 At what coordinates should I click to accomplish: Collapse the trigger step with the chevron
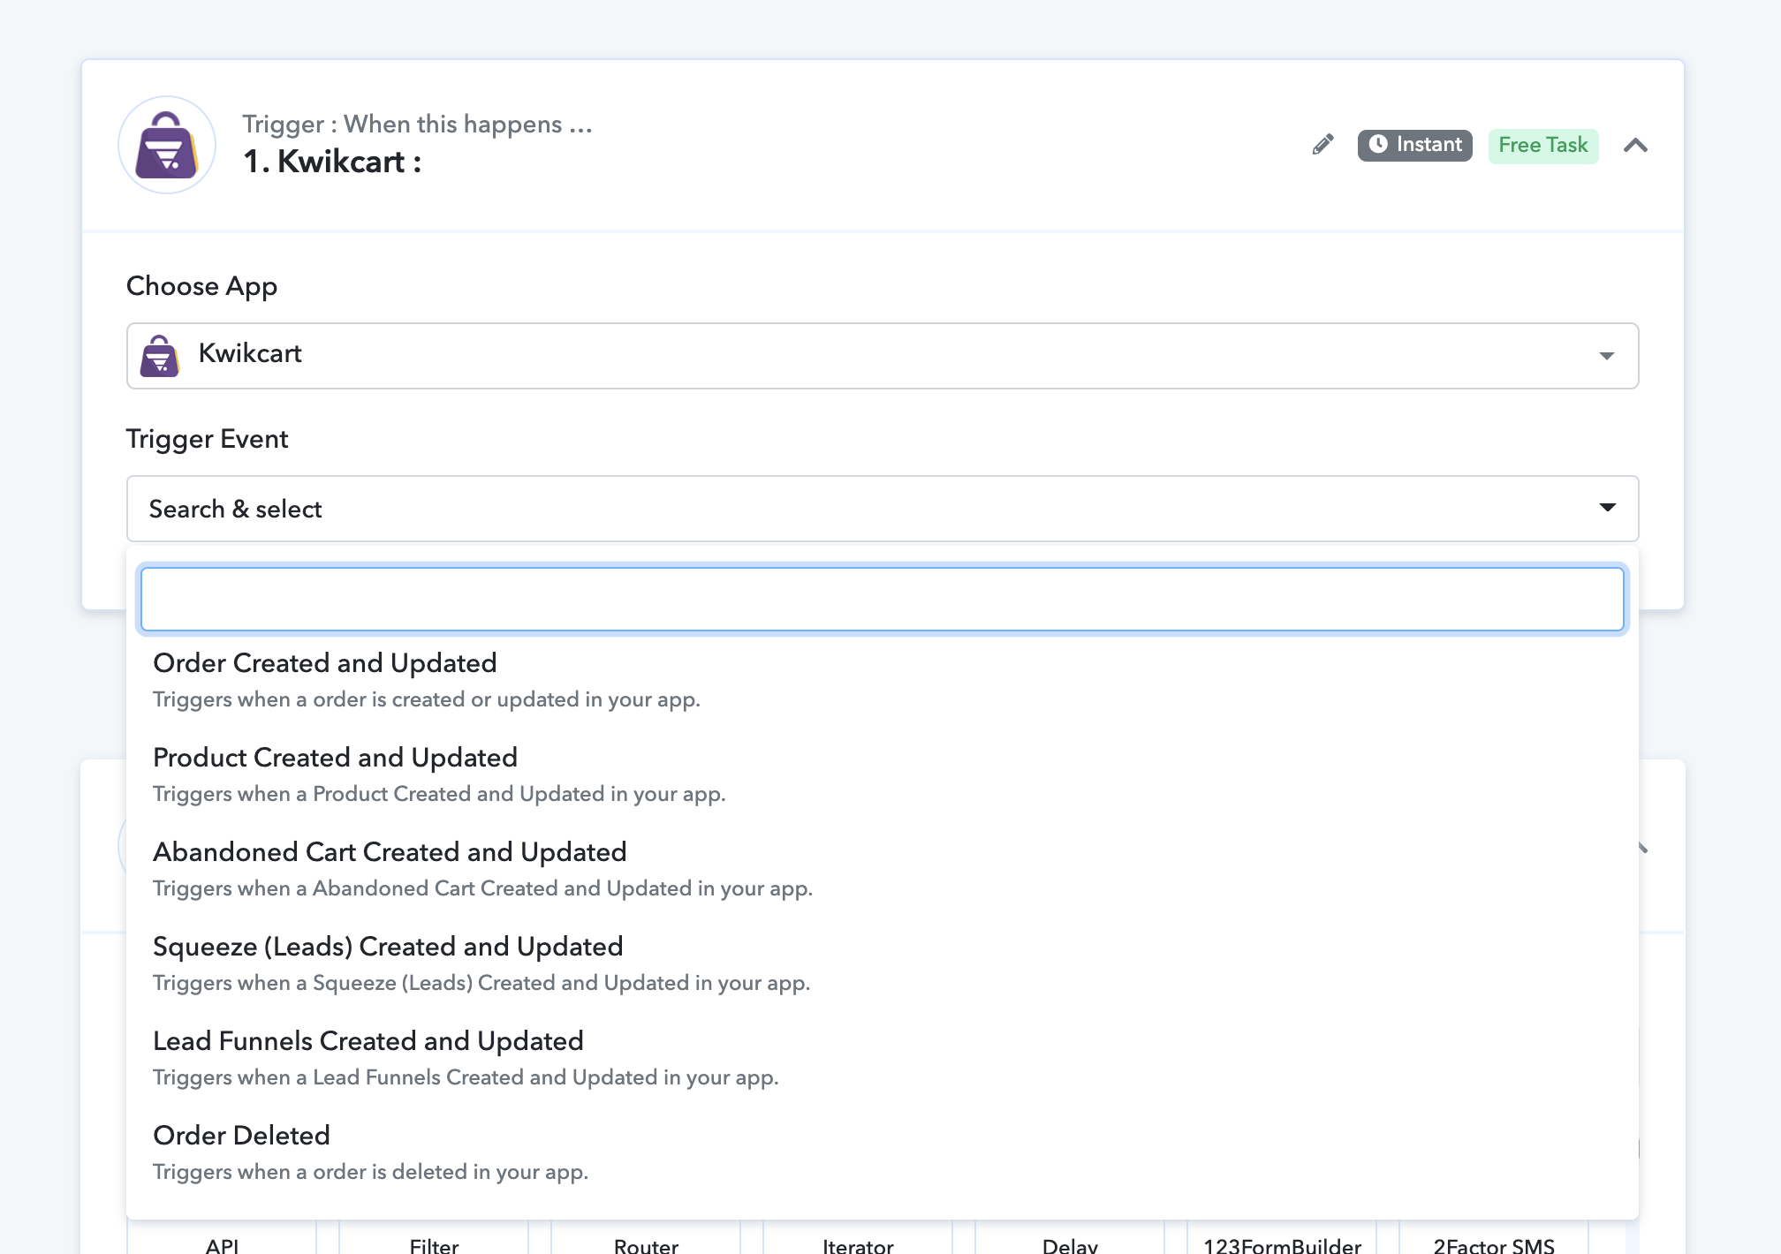click(1635, 145)
